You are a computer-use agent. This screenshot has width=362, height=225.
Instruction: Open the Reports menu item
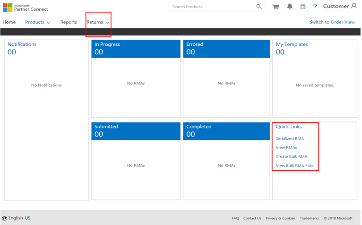tap(69, 22)
